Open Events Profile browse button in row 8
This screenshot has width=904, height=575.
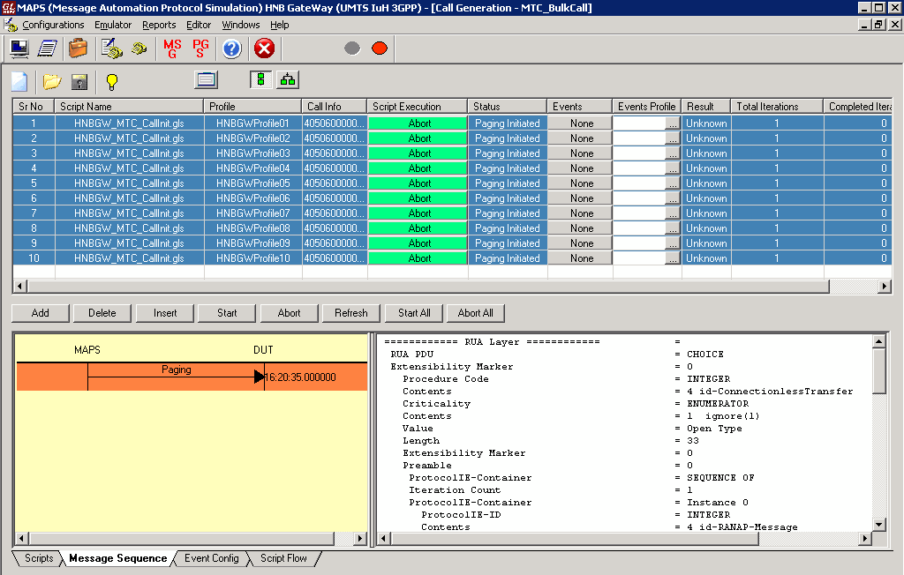[672, 228]
